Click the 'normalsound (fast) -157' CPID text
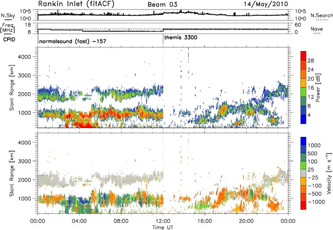333x230 pixels. (72, 41)
